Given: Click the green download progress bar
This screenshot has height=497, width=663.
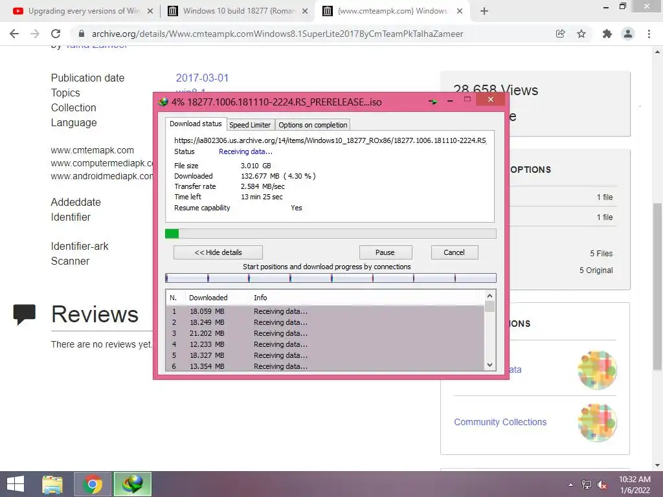Looking at the screenshot, I should pos(331,234).
